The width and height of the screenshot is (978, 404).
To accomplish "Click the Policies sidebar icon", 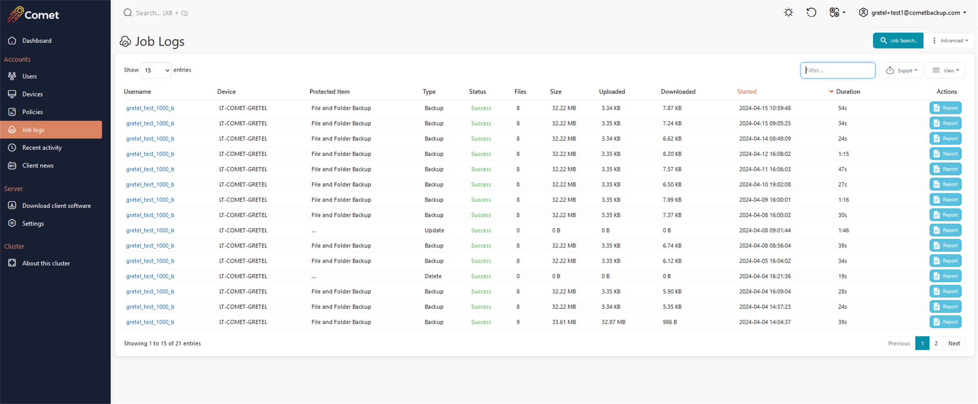I will [x=12, y=112].
